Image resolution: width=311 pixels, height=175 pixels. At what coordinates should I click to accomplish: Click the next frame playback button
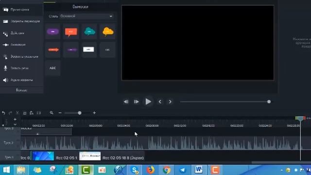coord(137,102)
